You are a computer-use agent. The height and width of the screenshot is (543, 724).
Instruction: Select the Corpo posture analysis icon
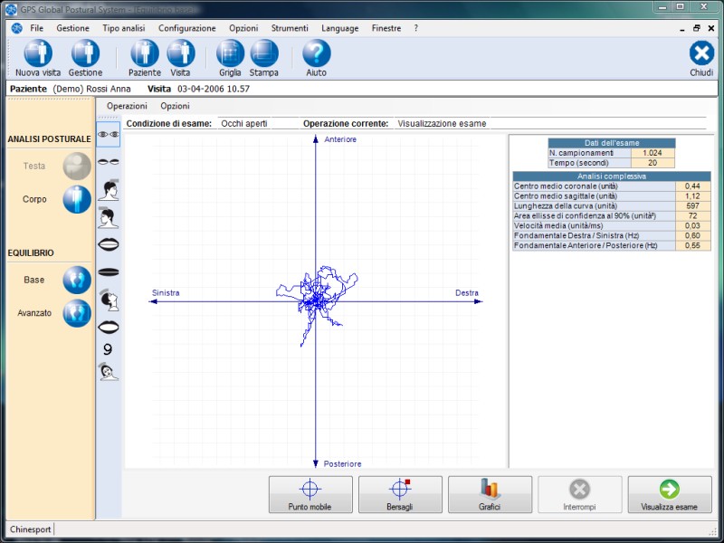(x=76, y=199)
